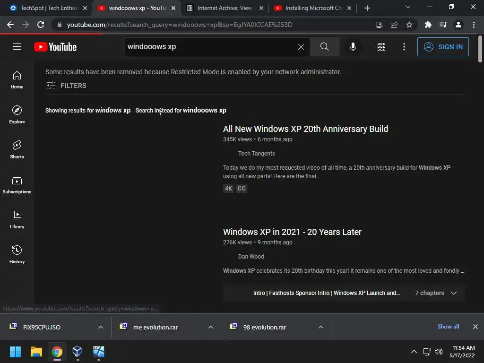This screenshot has height=363, width=484.
Task: Click the SIGN IN button
Action: [x=443, y=47]
